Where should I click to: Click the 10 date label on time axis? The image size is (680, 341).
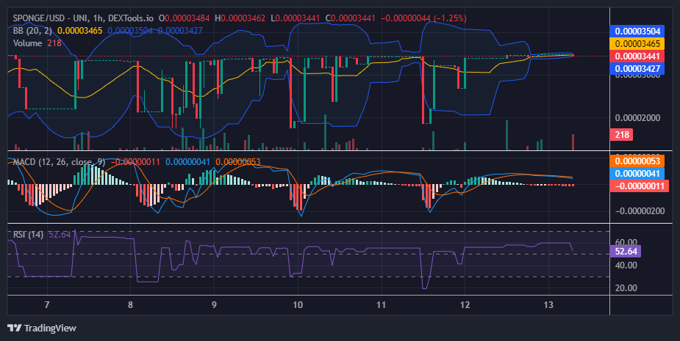click(298, 305)
